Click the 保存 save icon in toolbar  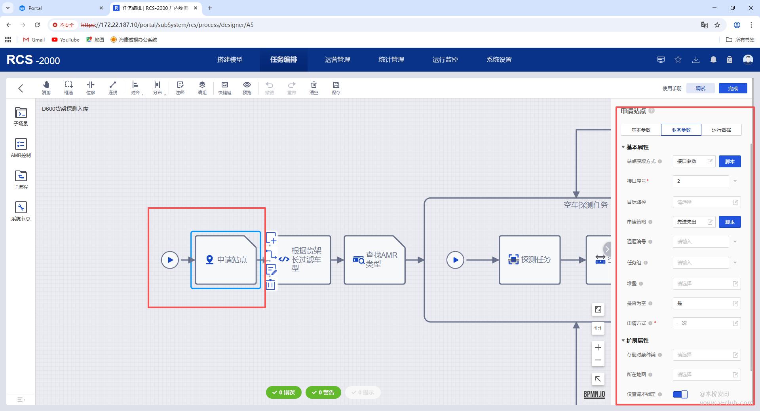pyautogui.click(x=336, y=87)
